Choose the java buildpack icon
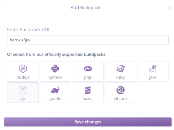 [x=153, y=69]
